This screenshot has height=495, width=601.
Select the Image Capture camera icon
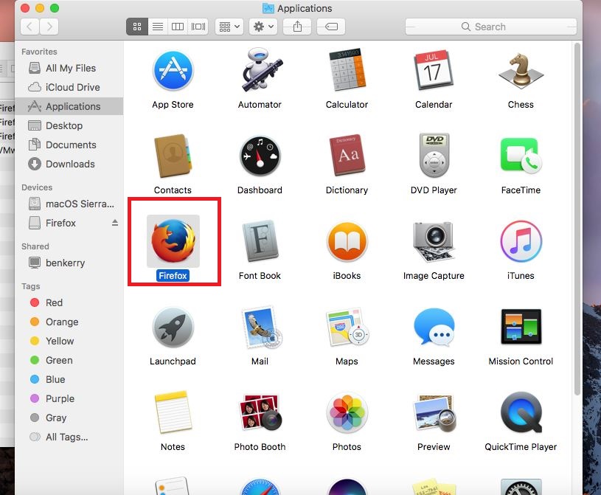coord(434,241)
